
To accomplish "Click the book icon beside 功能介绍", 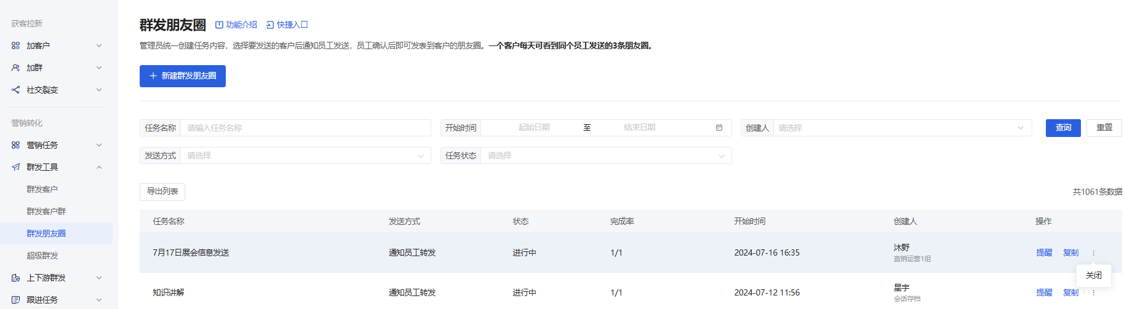I will (219, 25).
